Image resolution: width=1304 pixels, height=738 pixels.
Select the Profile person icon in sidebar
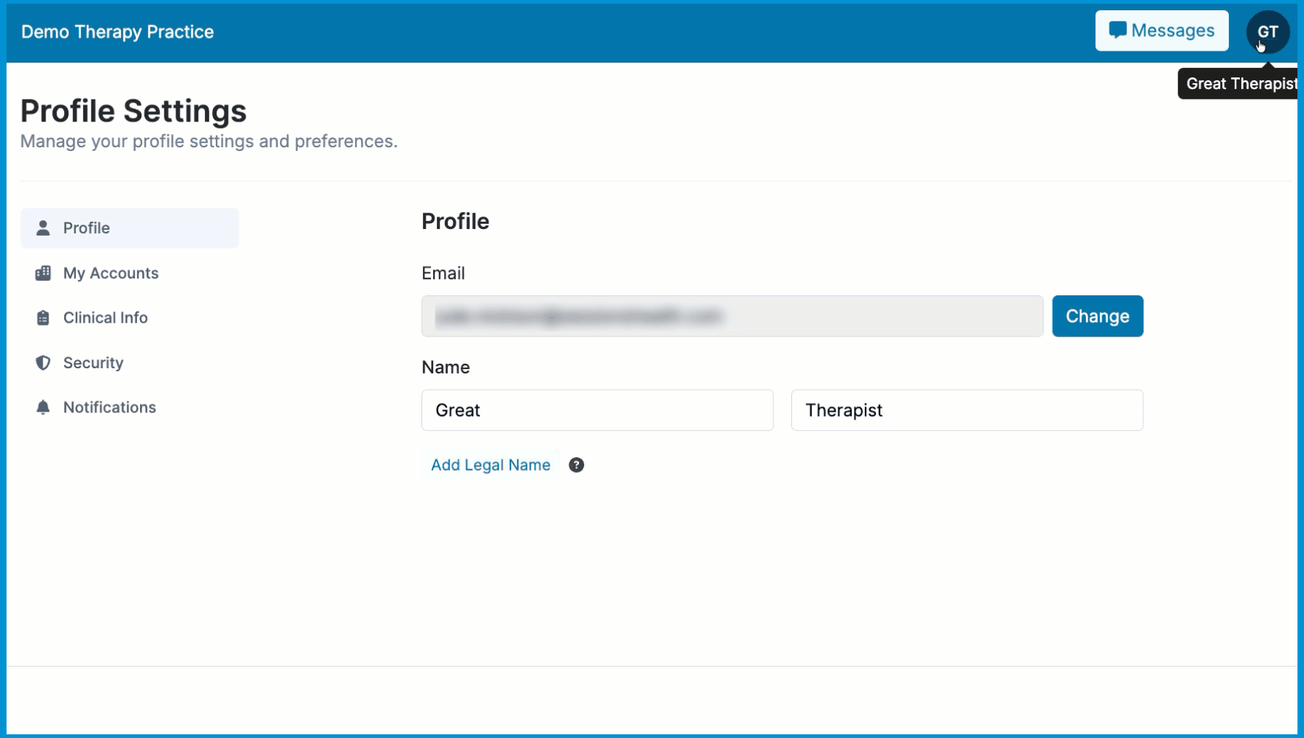43,228
